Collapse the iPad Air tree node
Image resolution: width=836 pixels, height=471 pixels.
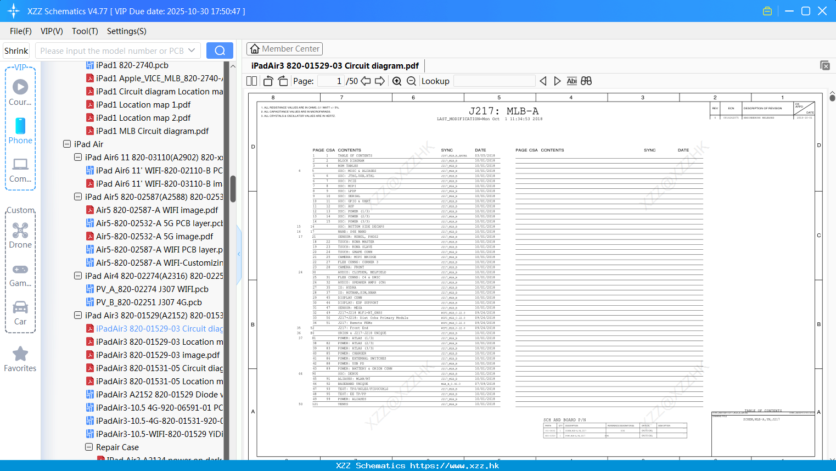tap(67, 144)
